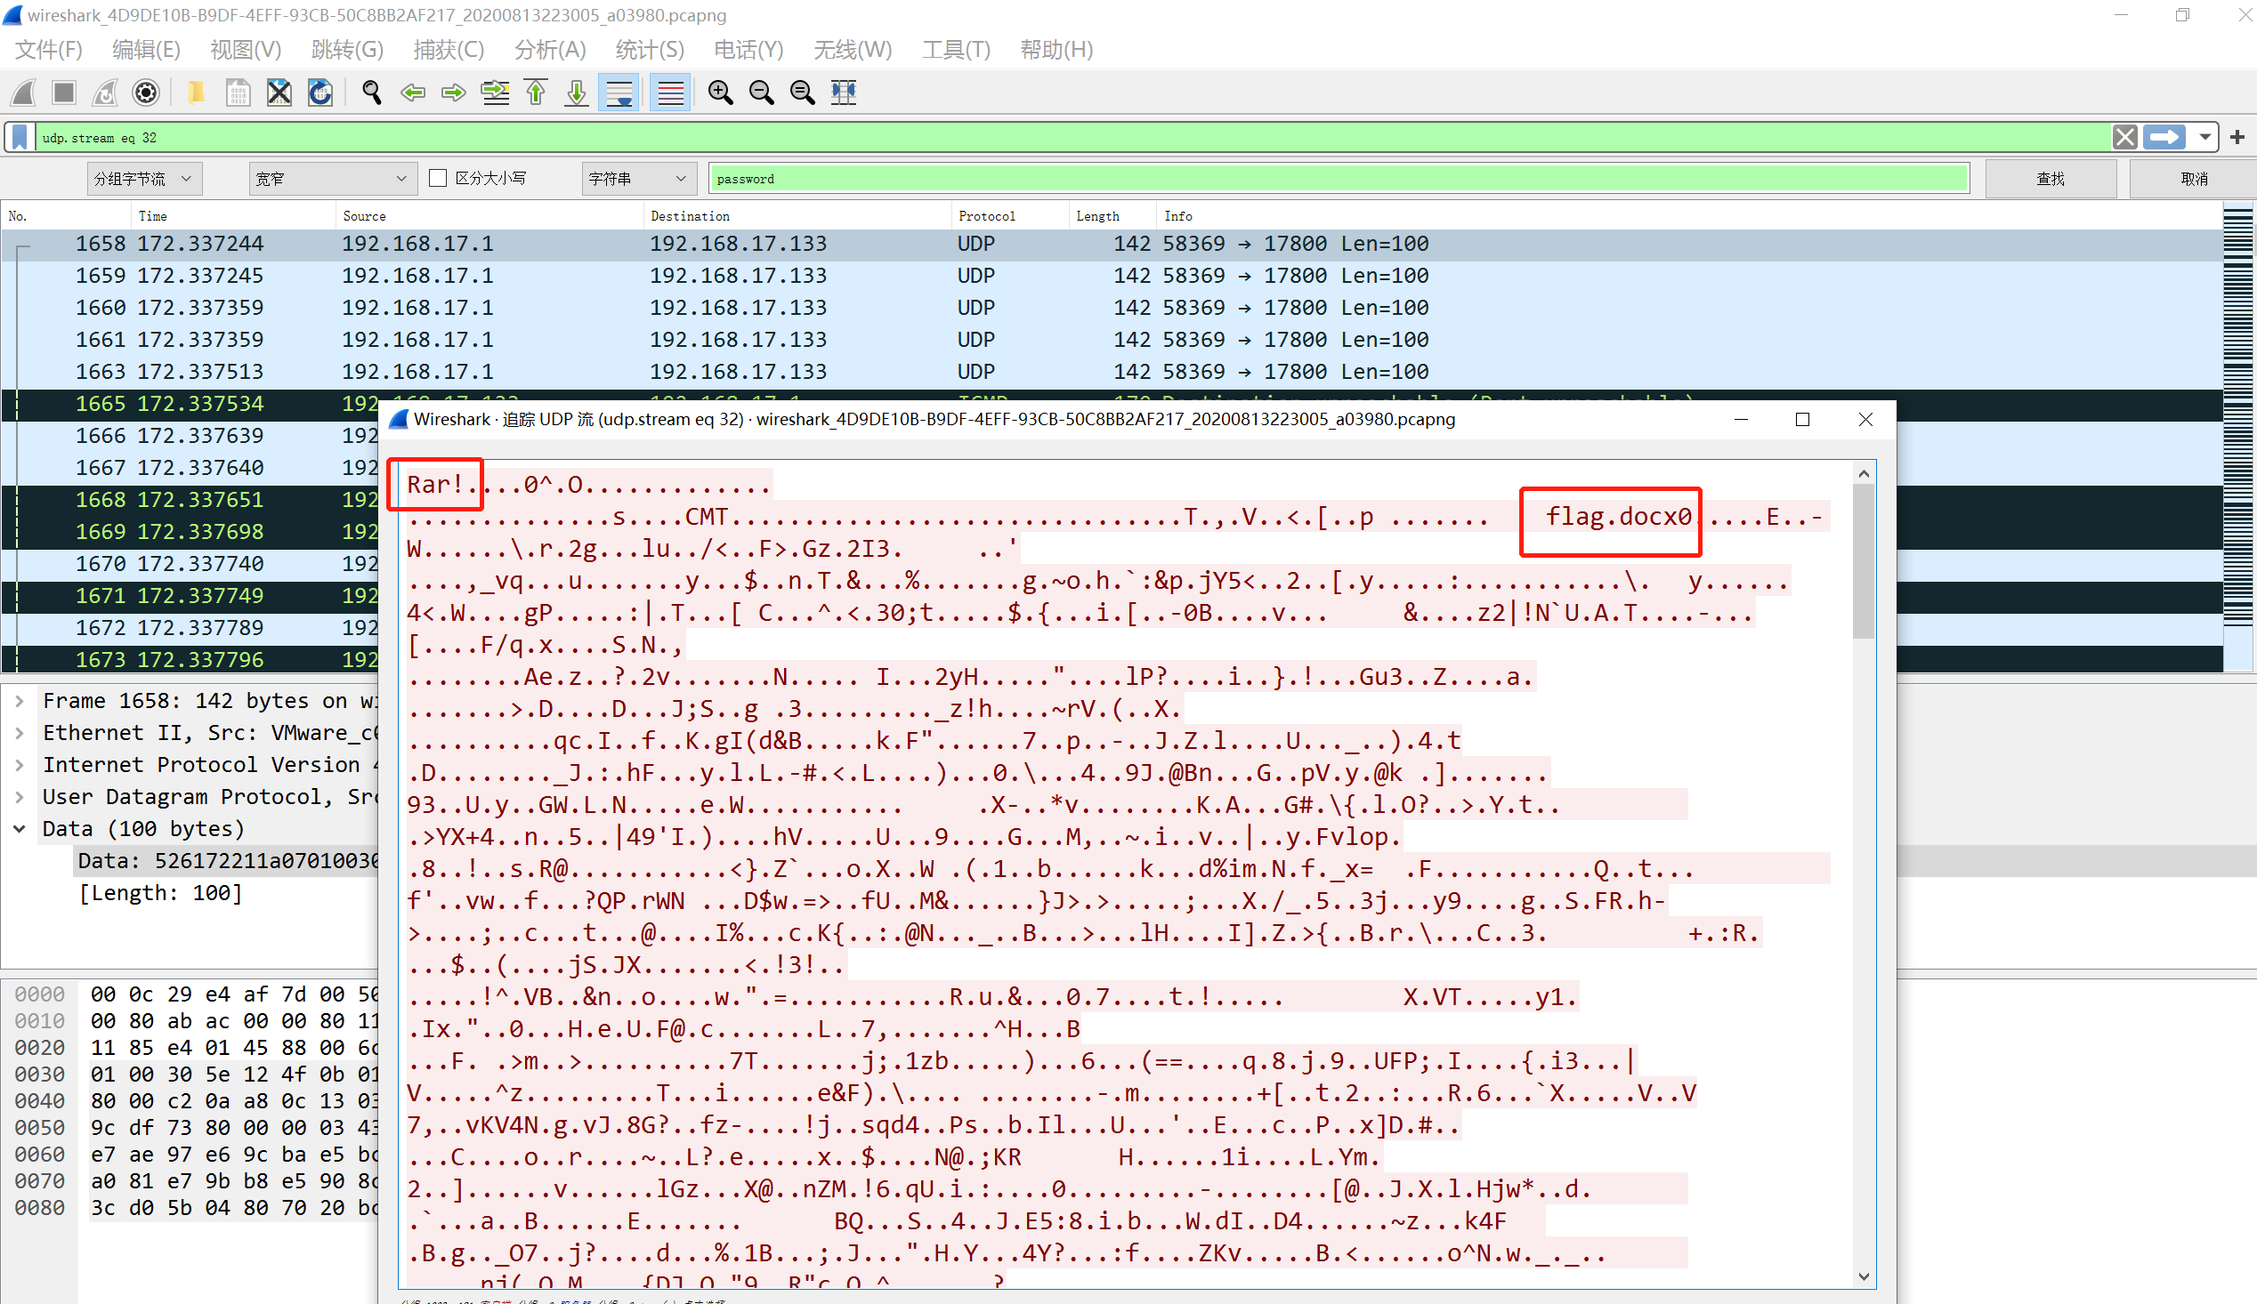Image resolution: width=2257 pixels, height=1304 pixels.
Task: Click the zoom in magnifier icon
Action: [720, 93]
